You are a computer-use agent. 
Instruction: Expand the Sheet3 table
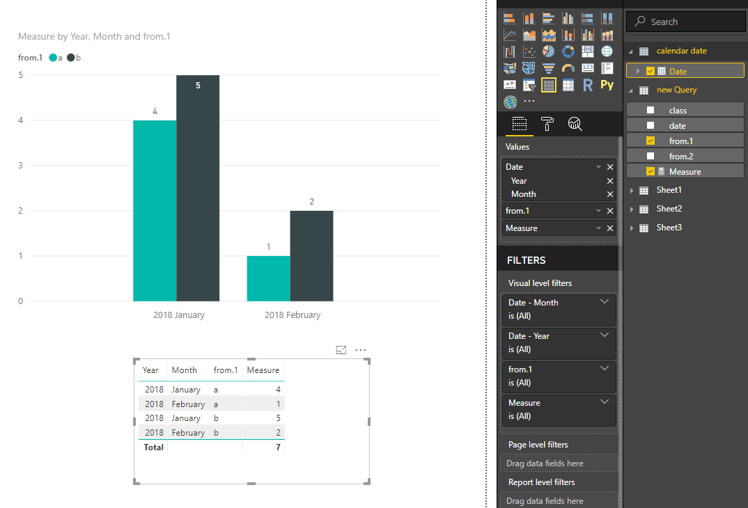[x=632, y=228]
